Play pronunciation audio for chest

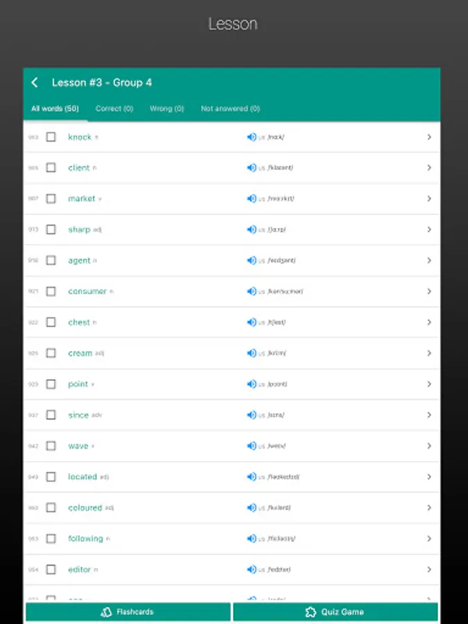(252, 322)
